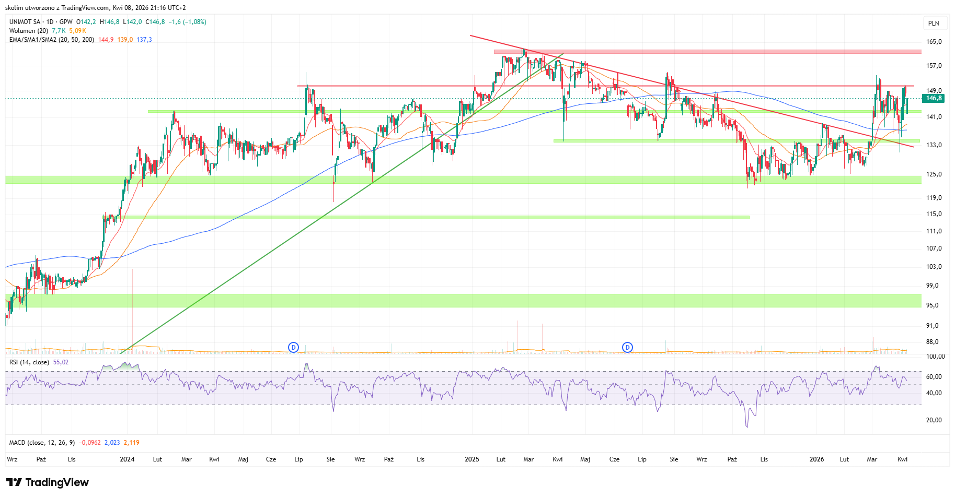Click the dividend 'D' marker near Cze 2025
Screen dimensions: 955x498
click(x=627, y=347)
